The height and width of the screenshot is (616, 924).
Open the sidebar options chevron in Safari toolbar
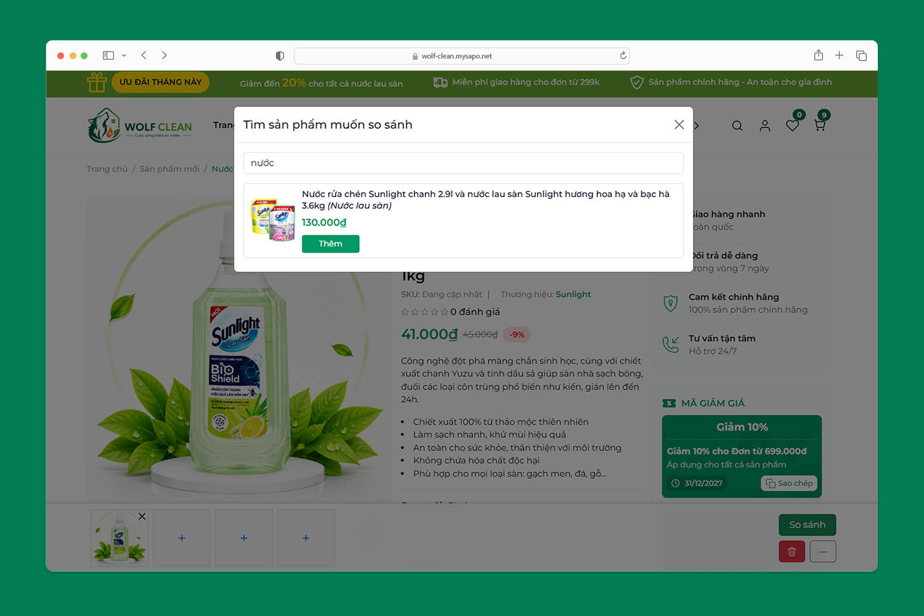124,55
